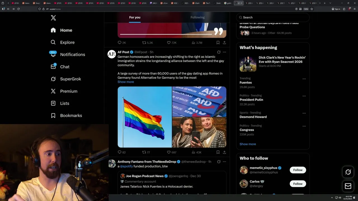The width and height of the screenshot is (358, 201).
Task: Share the top tweet
Action: [224, 43]
